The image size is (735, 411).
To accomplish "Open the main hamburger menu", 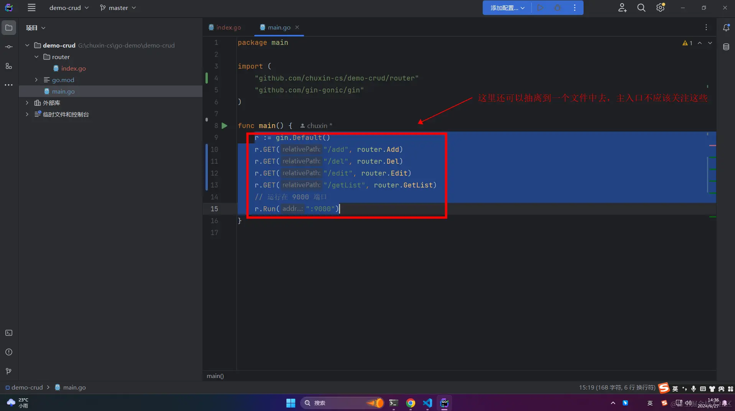I will (x=31, y=8).
